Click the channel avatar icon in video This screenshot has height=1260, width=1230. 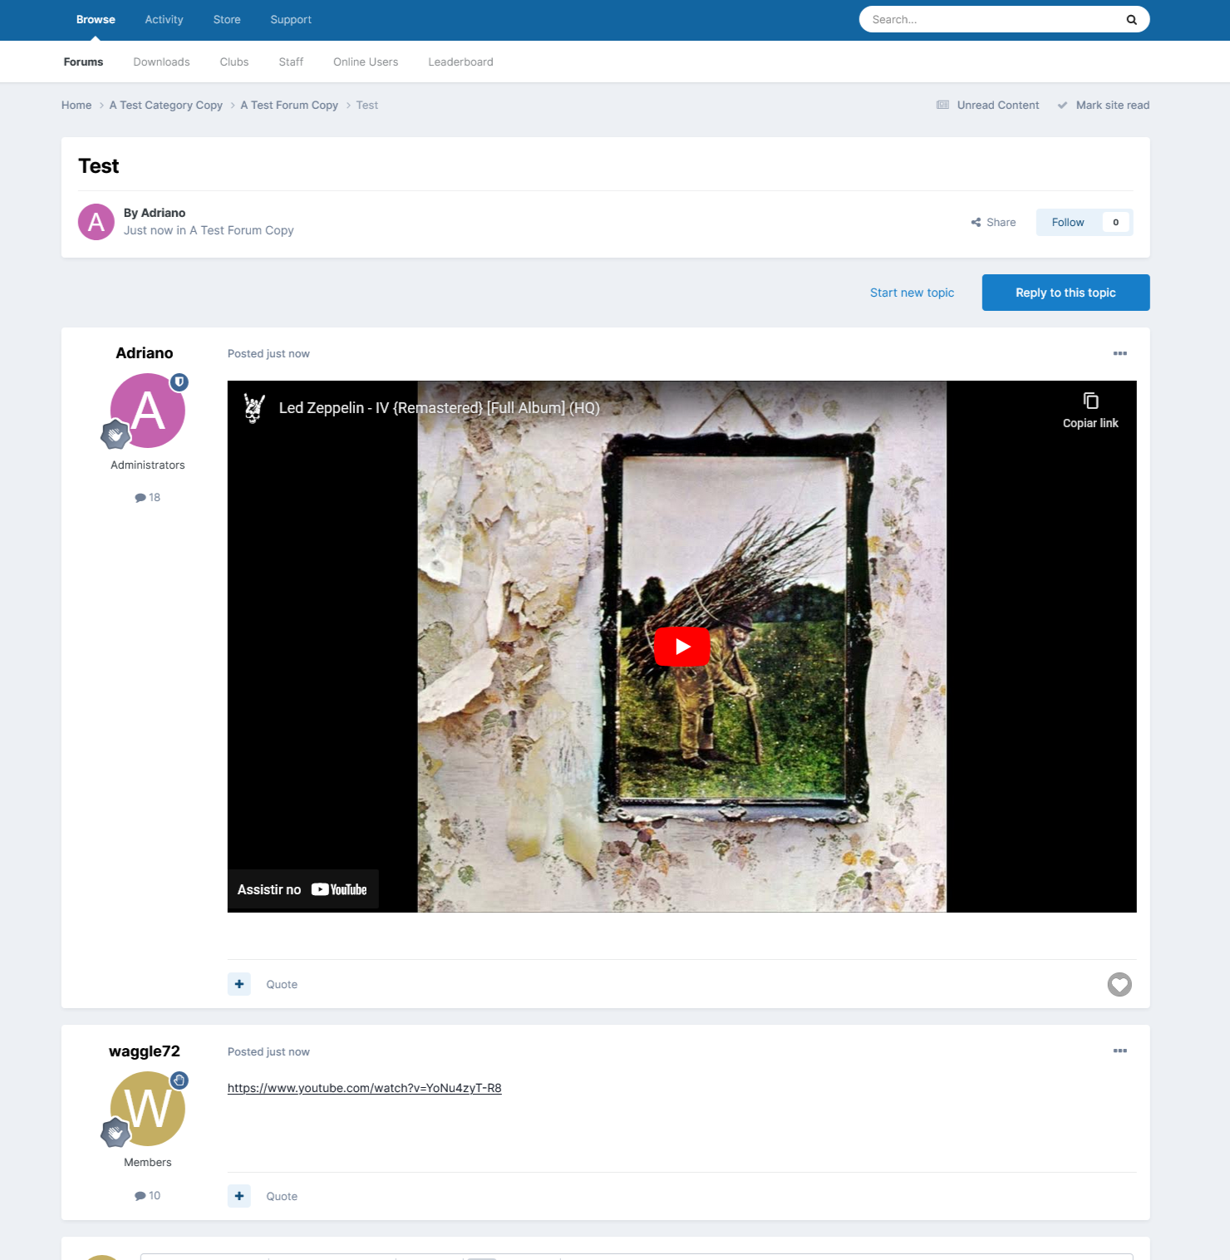[x=254, y=408]
